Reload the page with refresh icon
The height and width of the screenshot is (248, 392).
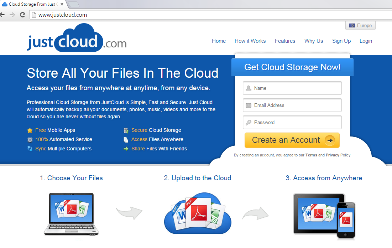point(22,15)
